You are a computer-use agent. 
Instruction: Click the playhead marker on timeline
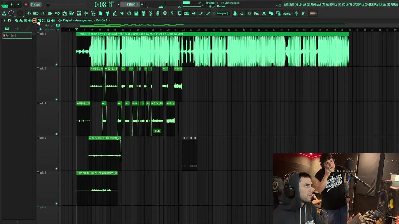tap(76, 29)
